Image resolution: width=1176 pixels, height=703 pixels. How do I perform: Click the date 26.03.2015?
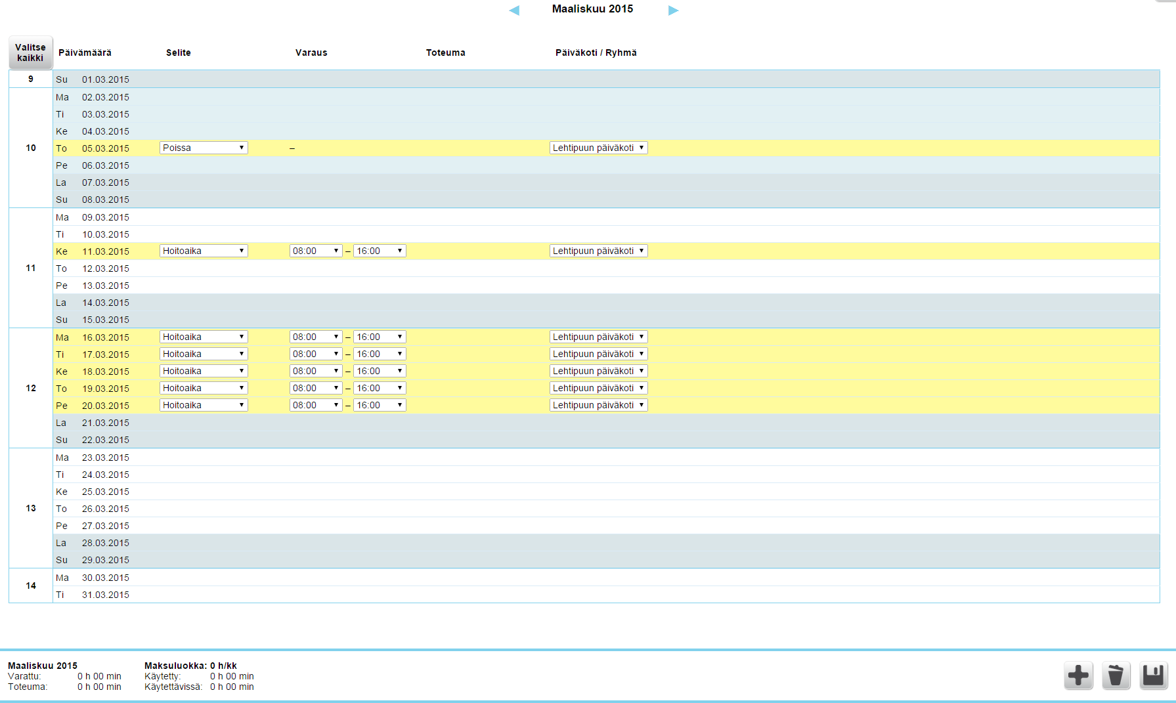point(106,509)
